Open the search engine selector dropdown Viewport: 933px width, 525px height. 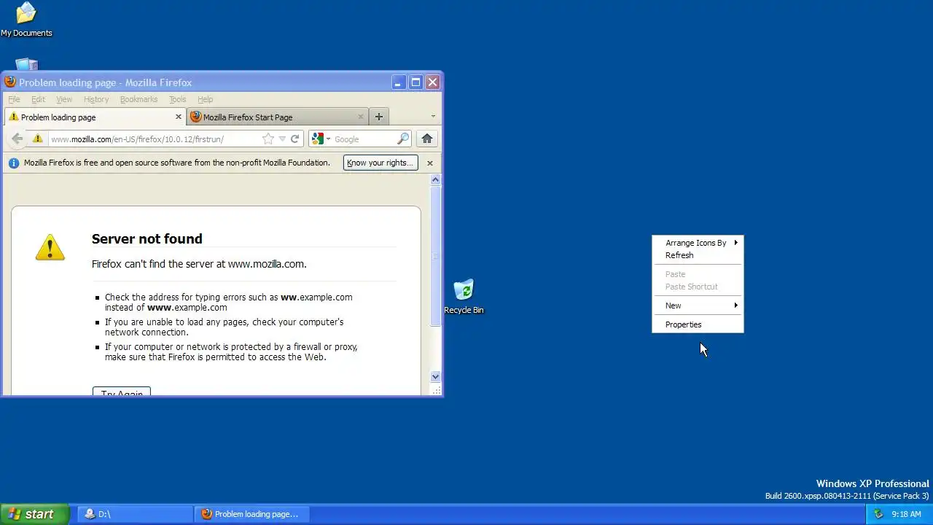click(x=328, y=139)
